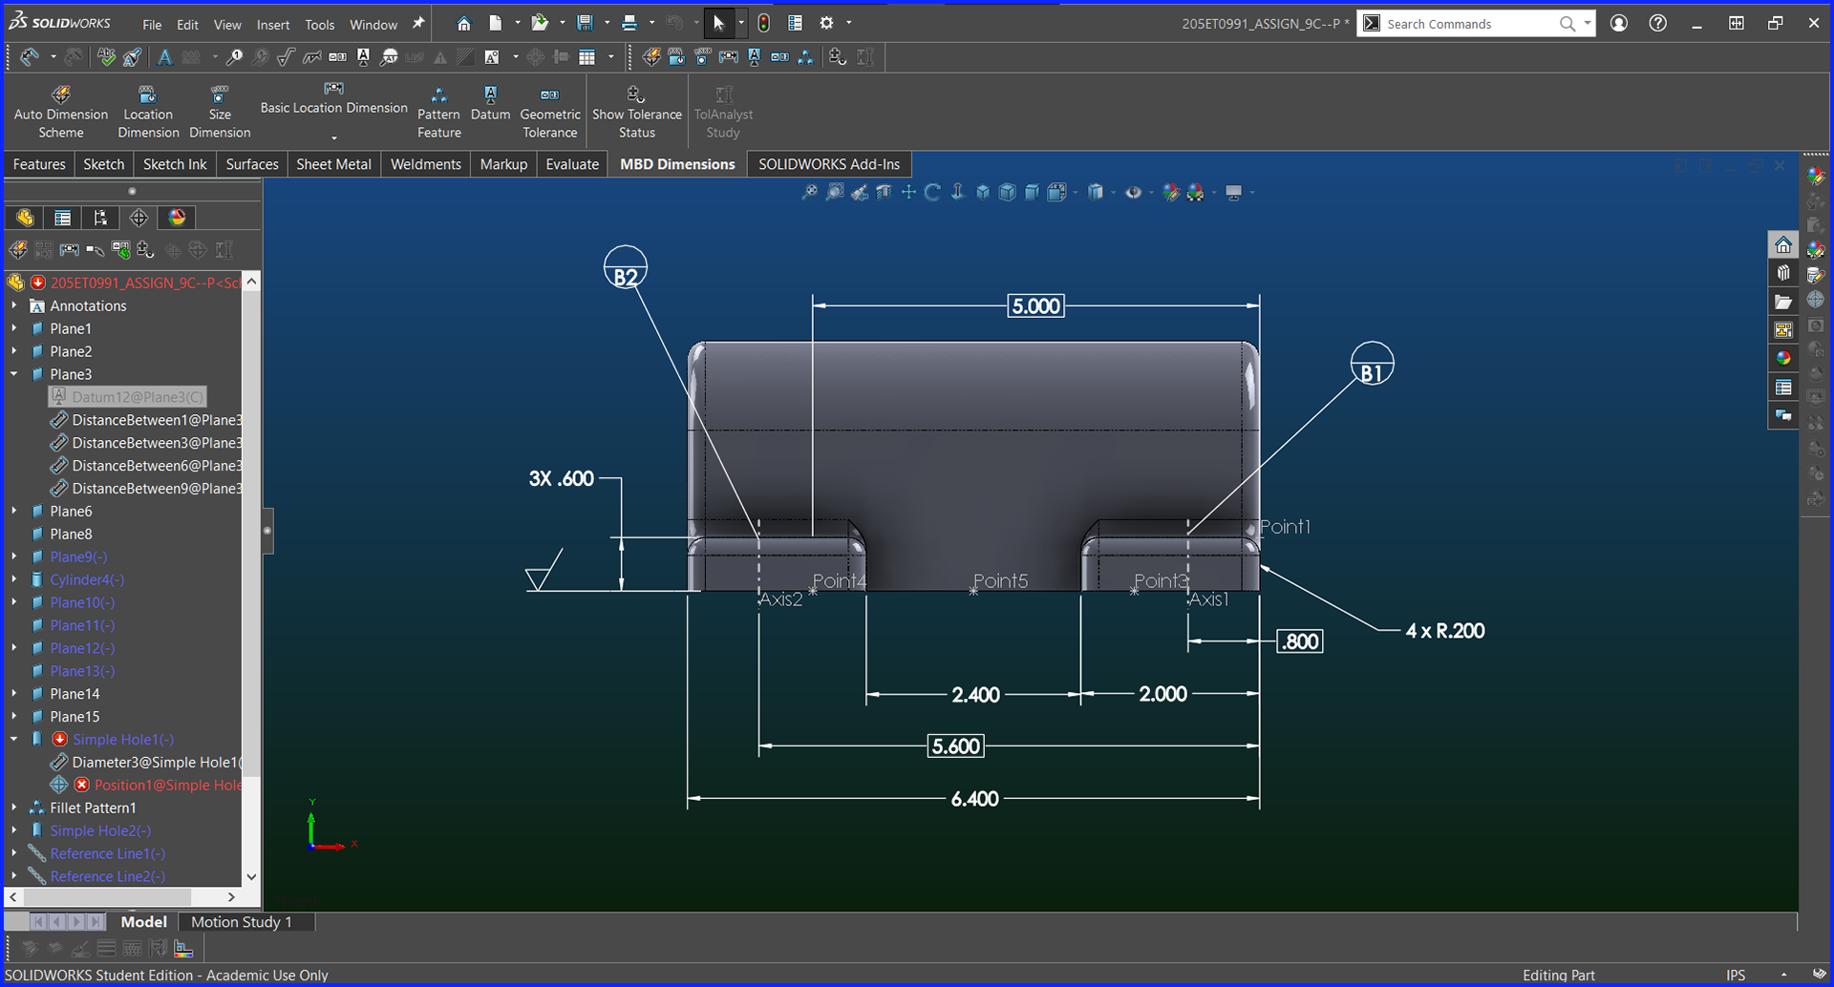Expand the Plane1 tree node
The width and height of the screenshot is (1834, 987).
point(14,329)
